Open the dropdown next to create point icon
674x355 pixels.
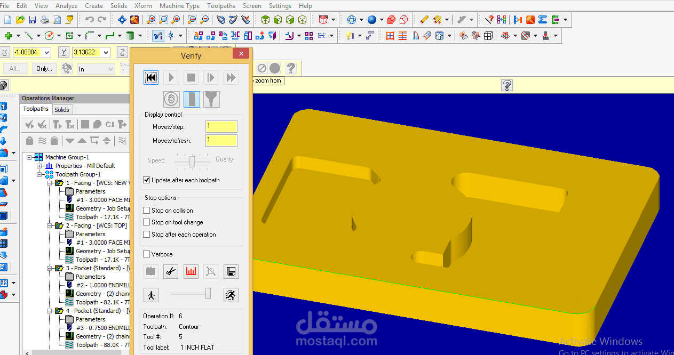(18, 36)
